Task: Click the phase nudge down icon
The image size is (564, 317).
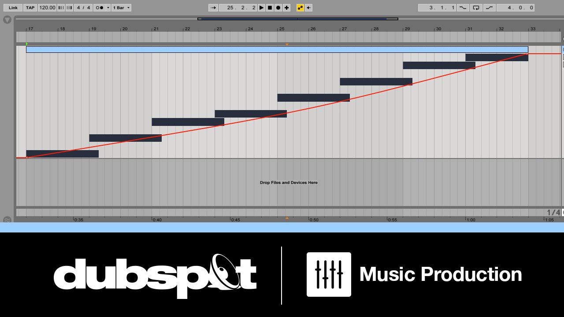Action: (61, 7)
